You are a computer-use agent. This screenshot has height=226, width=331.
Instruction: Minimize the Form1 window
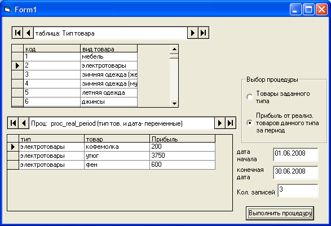pyautogui.click(x=295, y=10)
